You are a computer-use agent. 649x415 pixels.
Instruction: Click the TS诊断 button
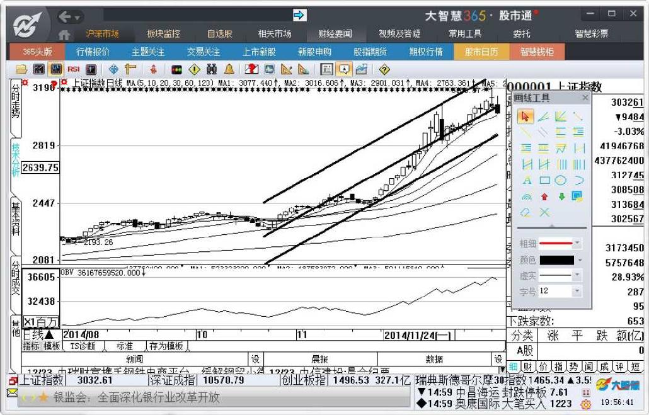click(x=83, y=346)
